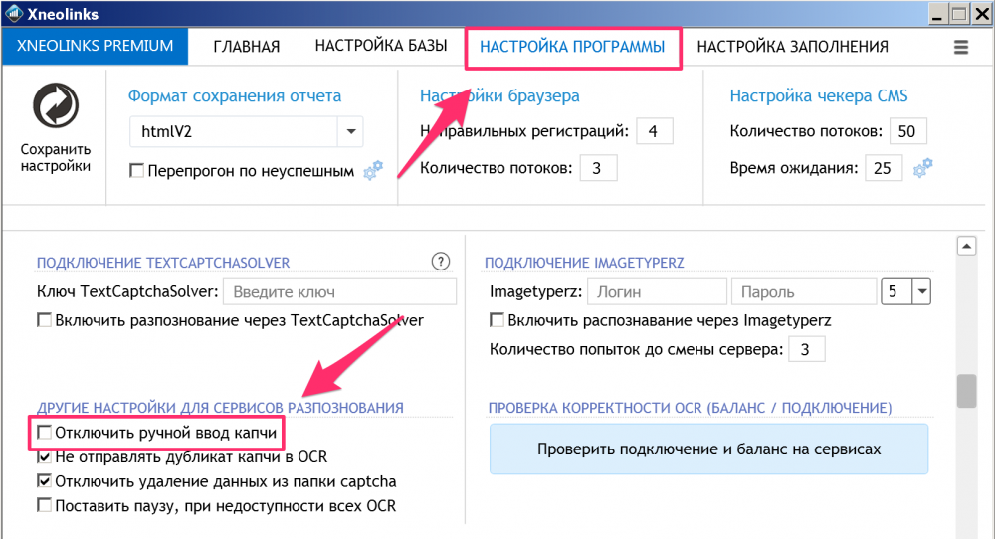This screenshot has width=995, height=539.
Task: Click the Xneolinks app icon in title bar
Action: tap(13, 13)
